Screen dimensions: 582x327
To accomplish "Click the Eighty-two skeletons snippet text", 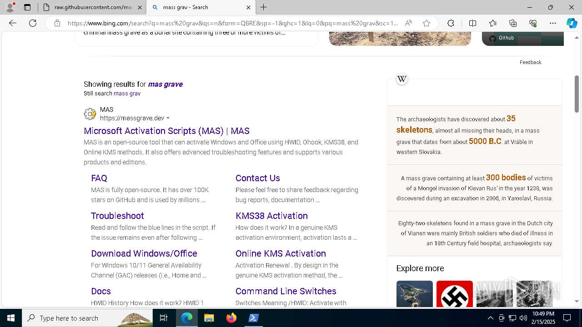I will [476, 233].
